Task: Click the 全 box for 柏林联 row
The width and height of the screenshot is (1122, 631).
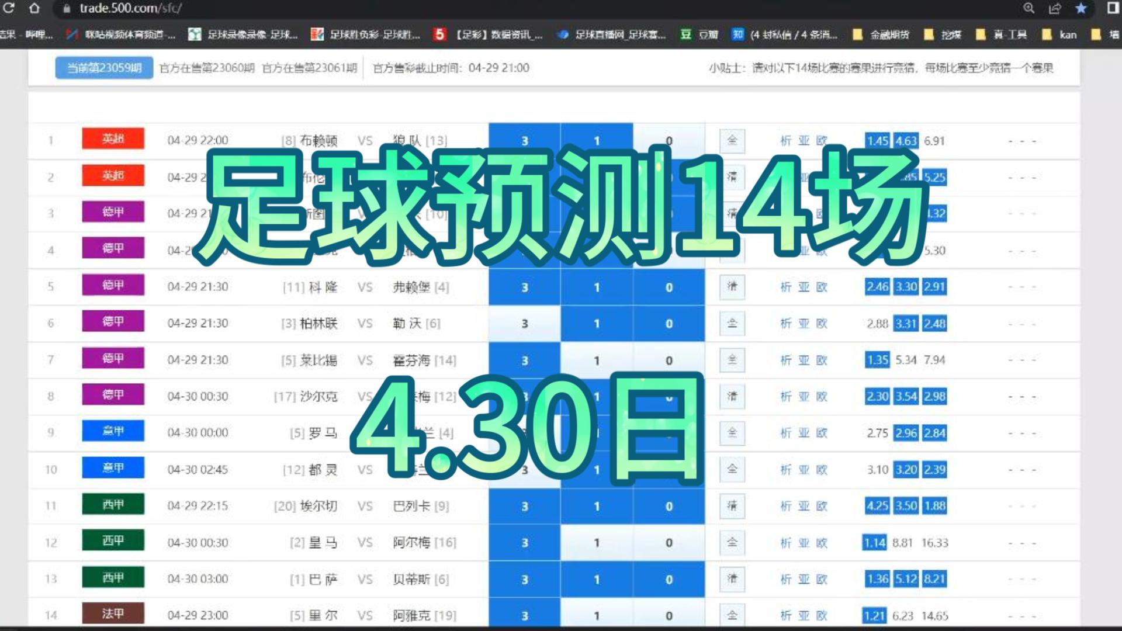Action: tap(732, 323)
